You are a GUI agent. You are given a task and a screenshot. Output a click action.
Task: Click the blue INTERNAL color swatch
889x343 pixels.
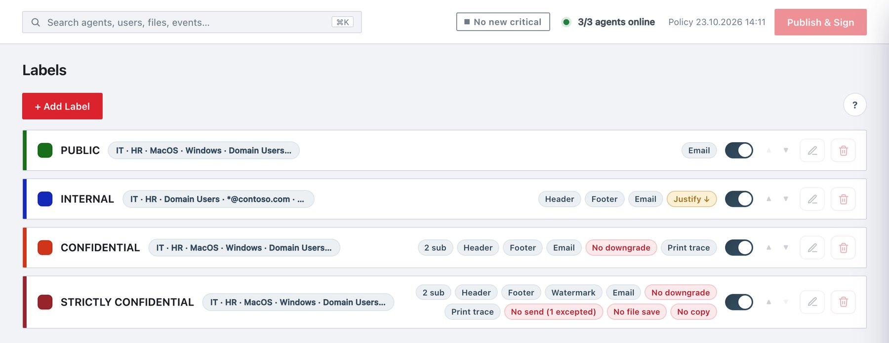point(45,199)
